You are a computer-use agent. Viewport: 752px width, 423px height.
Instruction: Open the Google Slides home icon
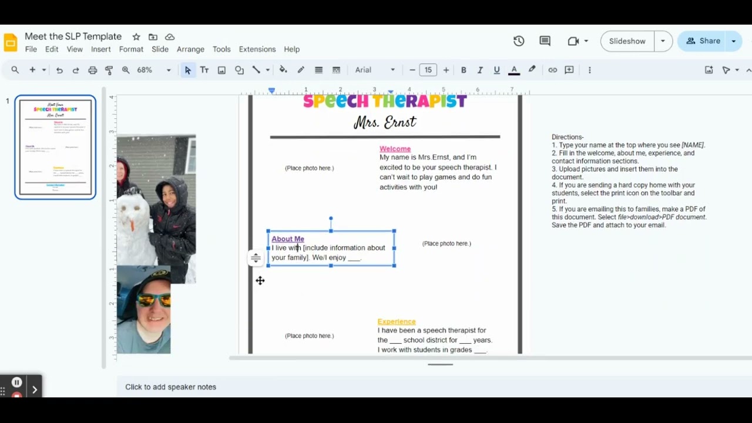point(11,42)
